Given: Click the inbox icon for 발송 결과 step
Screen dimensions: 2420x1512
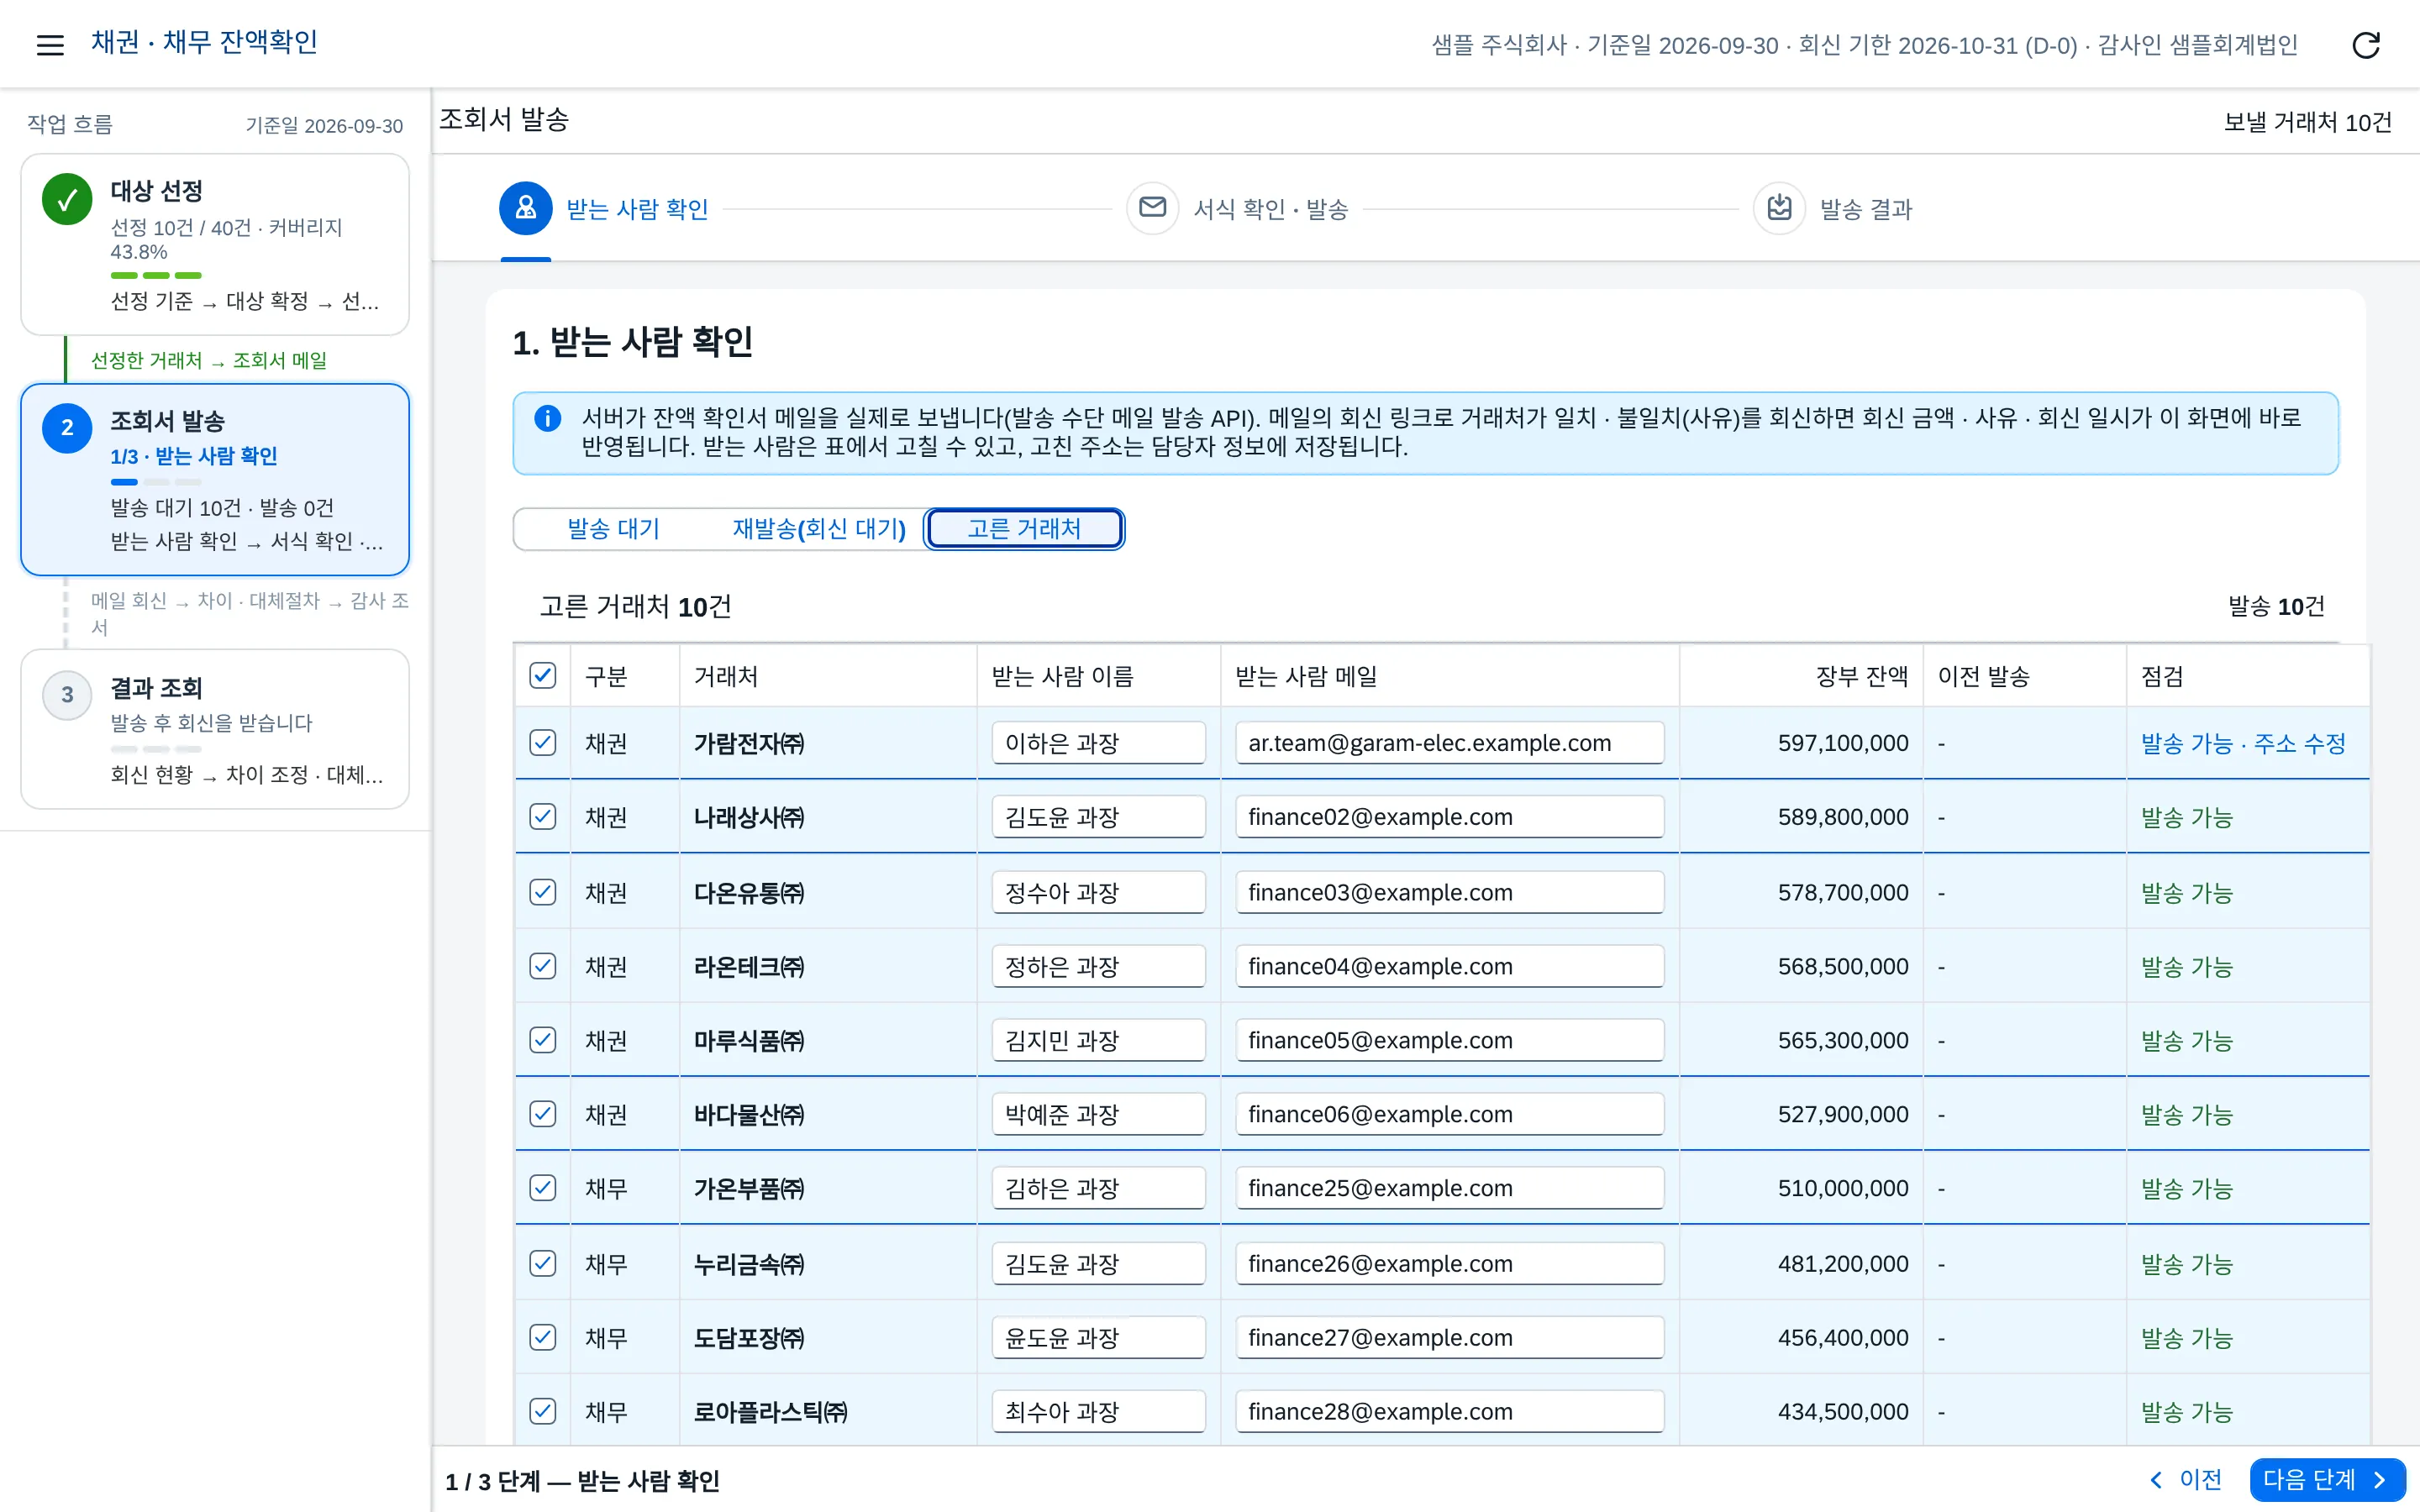Looking at the screenshot, I should point(1779,208).
